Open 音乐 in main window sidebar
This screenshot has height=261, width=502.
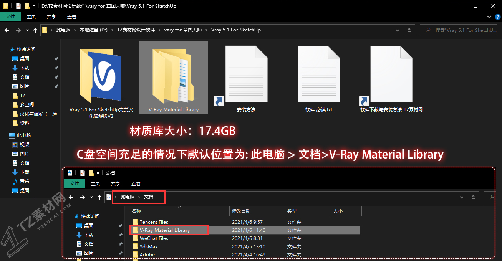pos(25,182)
